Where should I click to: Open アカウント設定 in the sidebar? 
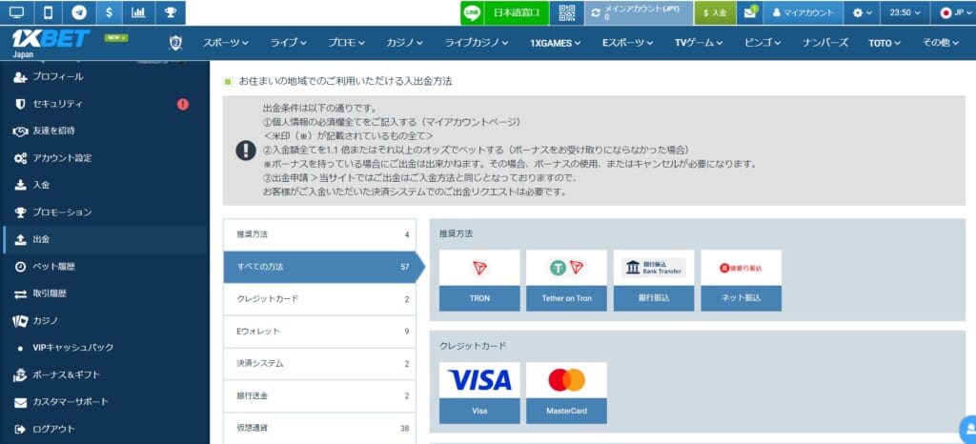coord(105,158)
